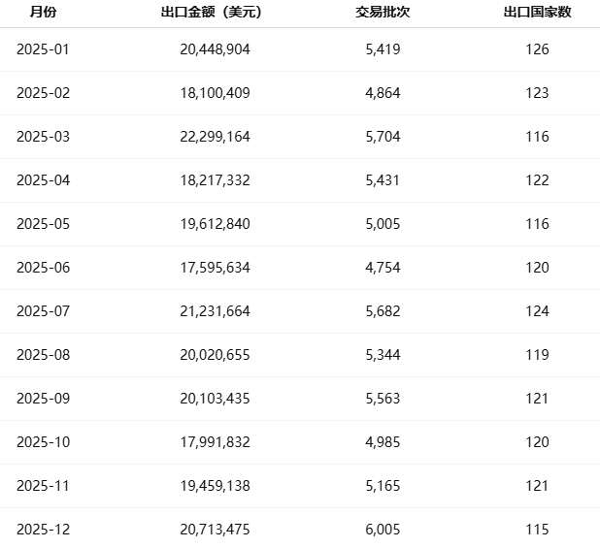
Task: Click the 出口国家数 column header
Action: [x=537, y=13]
